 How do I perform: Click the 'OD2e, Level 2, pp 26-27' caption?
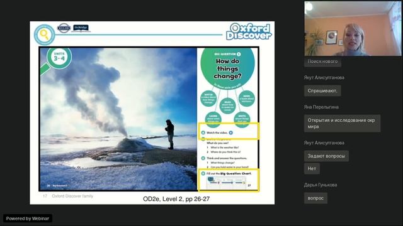point(176,199)
